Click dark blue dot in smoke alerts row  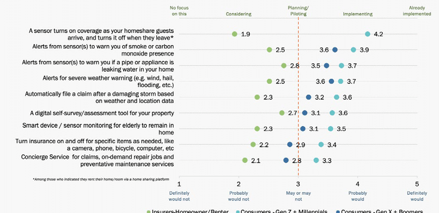pos(335,50)
